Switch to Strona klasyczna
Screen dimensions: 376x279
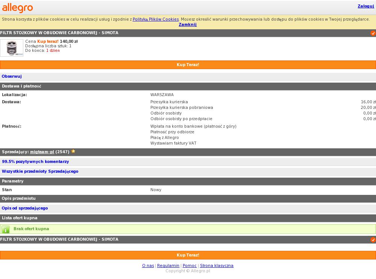coord(217,265)
